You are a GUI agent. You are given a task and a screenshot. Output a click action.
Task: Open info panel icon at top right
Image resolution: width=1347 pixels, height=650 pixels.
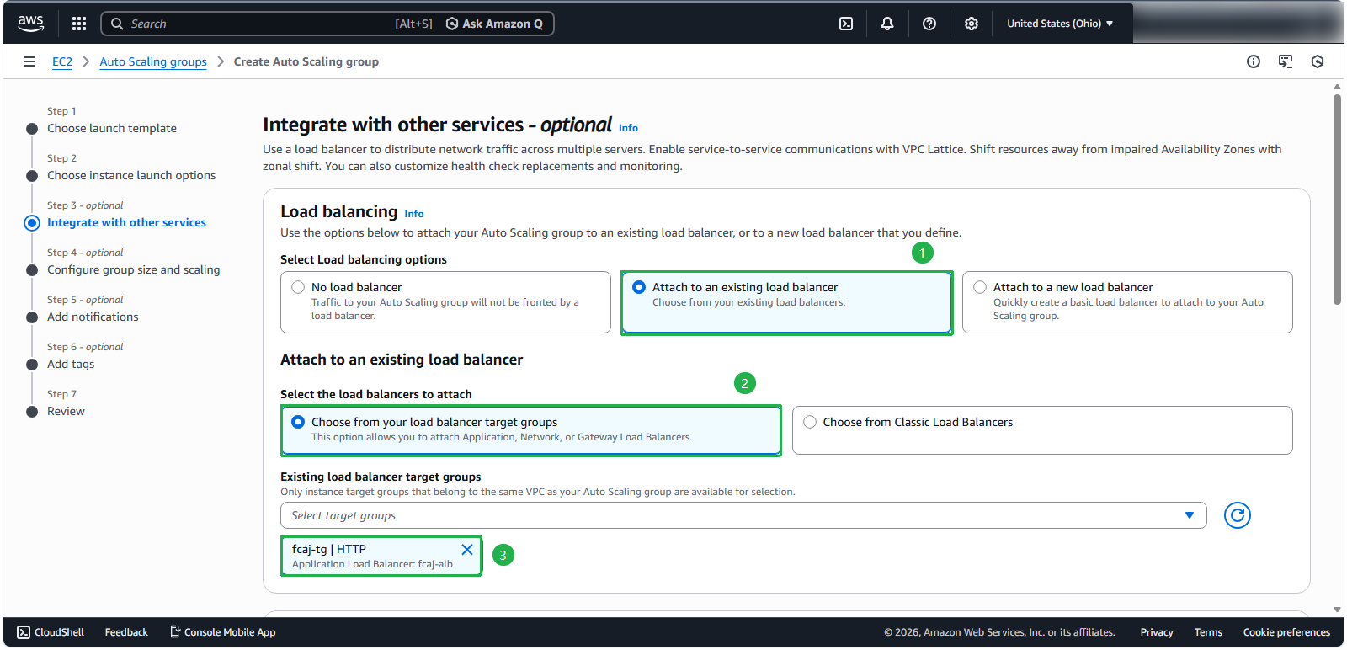[1254, 61]
